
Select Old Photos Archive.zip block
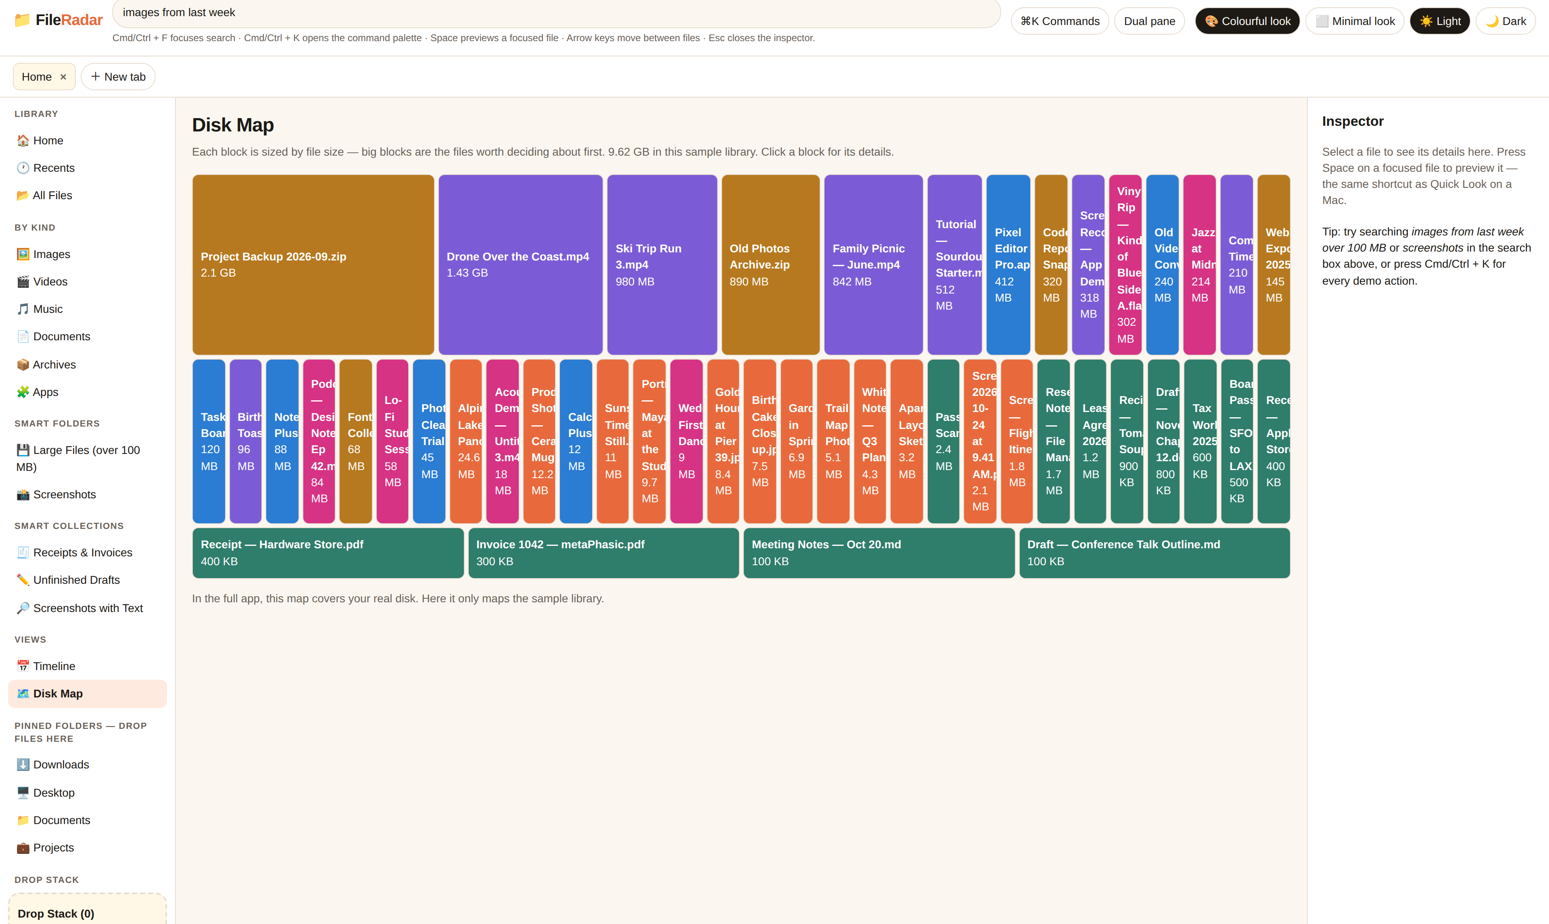770,264
